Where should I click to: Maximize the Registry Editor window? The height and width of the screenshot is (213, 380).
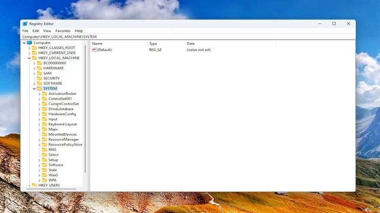(334, 24)
